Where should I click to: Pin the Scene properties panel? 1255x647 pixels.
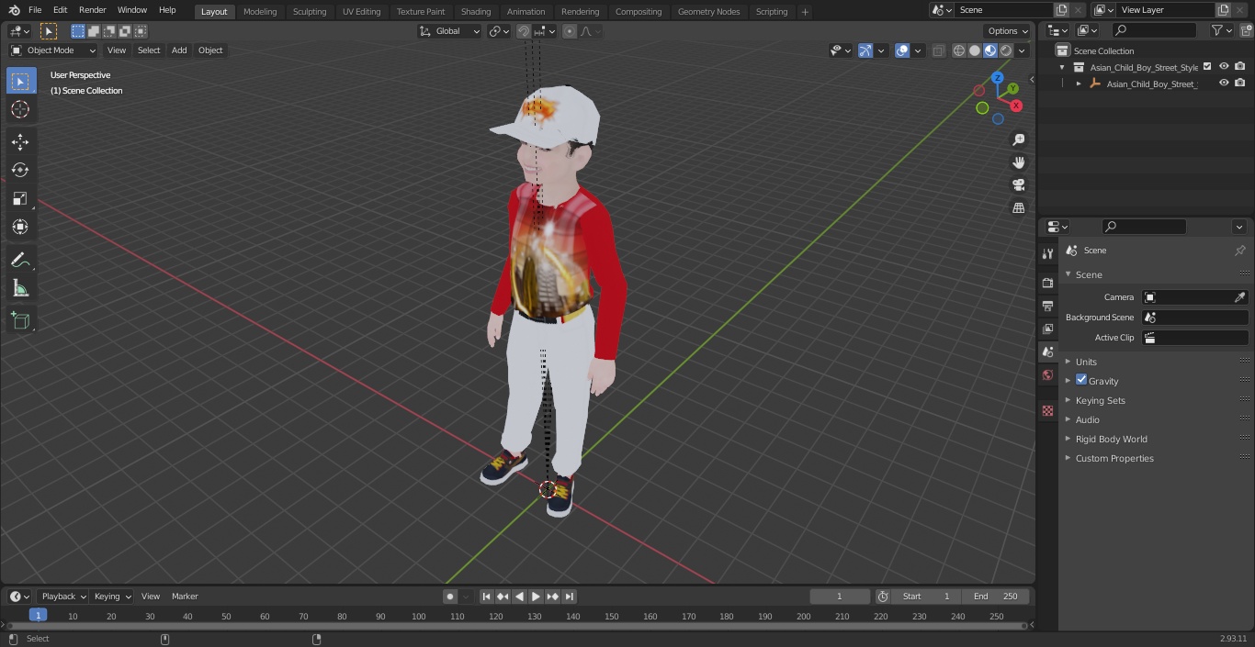pyautogui.click(x=1239, y=251)
